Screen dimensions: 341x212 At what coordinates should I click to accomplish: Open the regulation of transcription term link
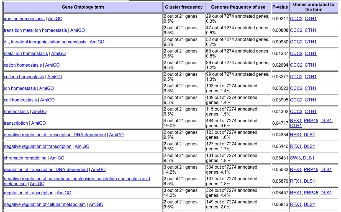pyautogui.click(x=29, y=193)
